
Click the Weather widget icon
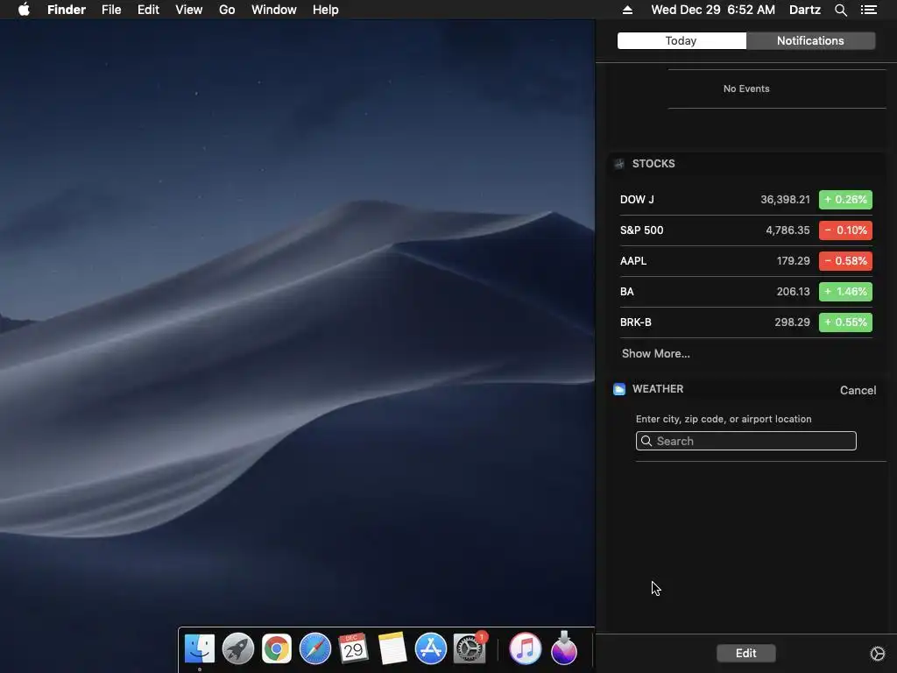pos(619,389)
